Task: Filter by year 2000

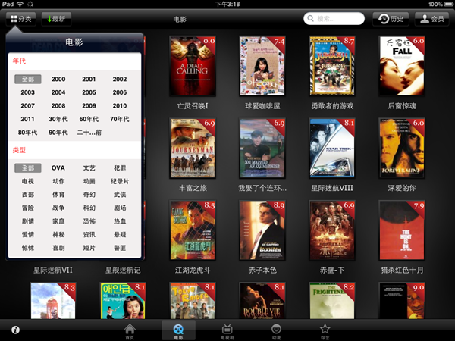Action: 58,79
